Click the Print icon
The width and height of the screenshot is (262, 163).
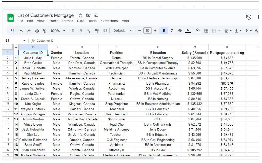pyautogui.click(x=37, y=31)
